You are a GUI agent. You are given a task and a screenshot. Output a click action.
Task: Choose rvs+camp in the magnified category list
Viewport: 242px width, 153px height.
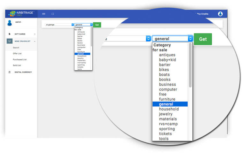168,124
